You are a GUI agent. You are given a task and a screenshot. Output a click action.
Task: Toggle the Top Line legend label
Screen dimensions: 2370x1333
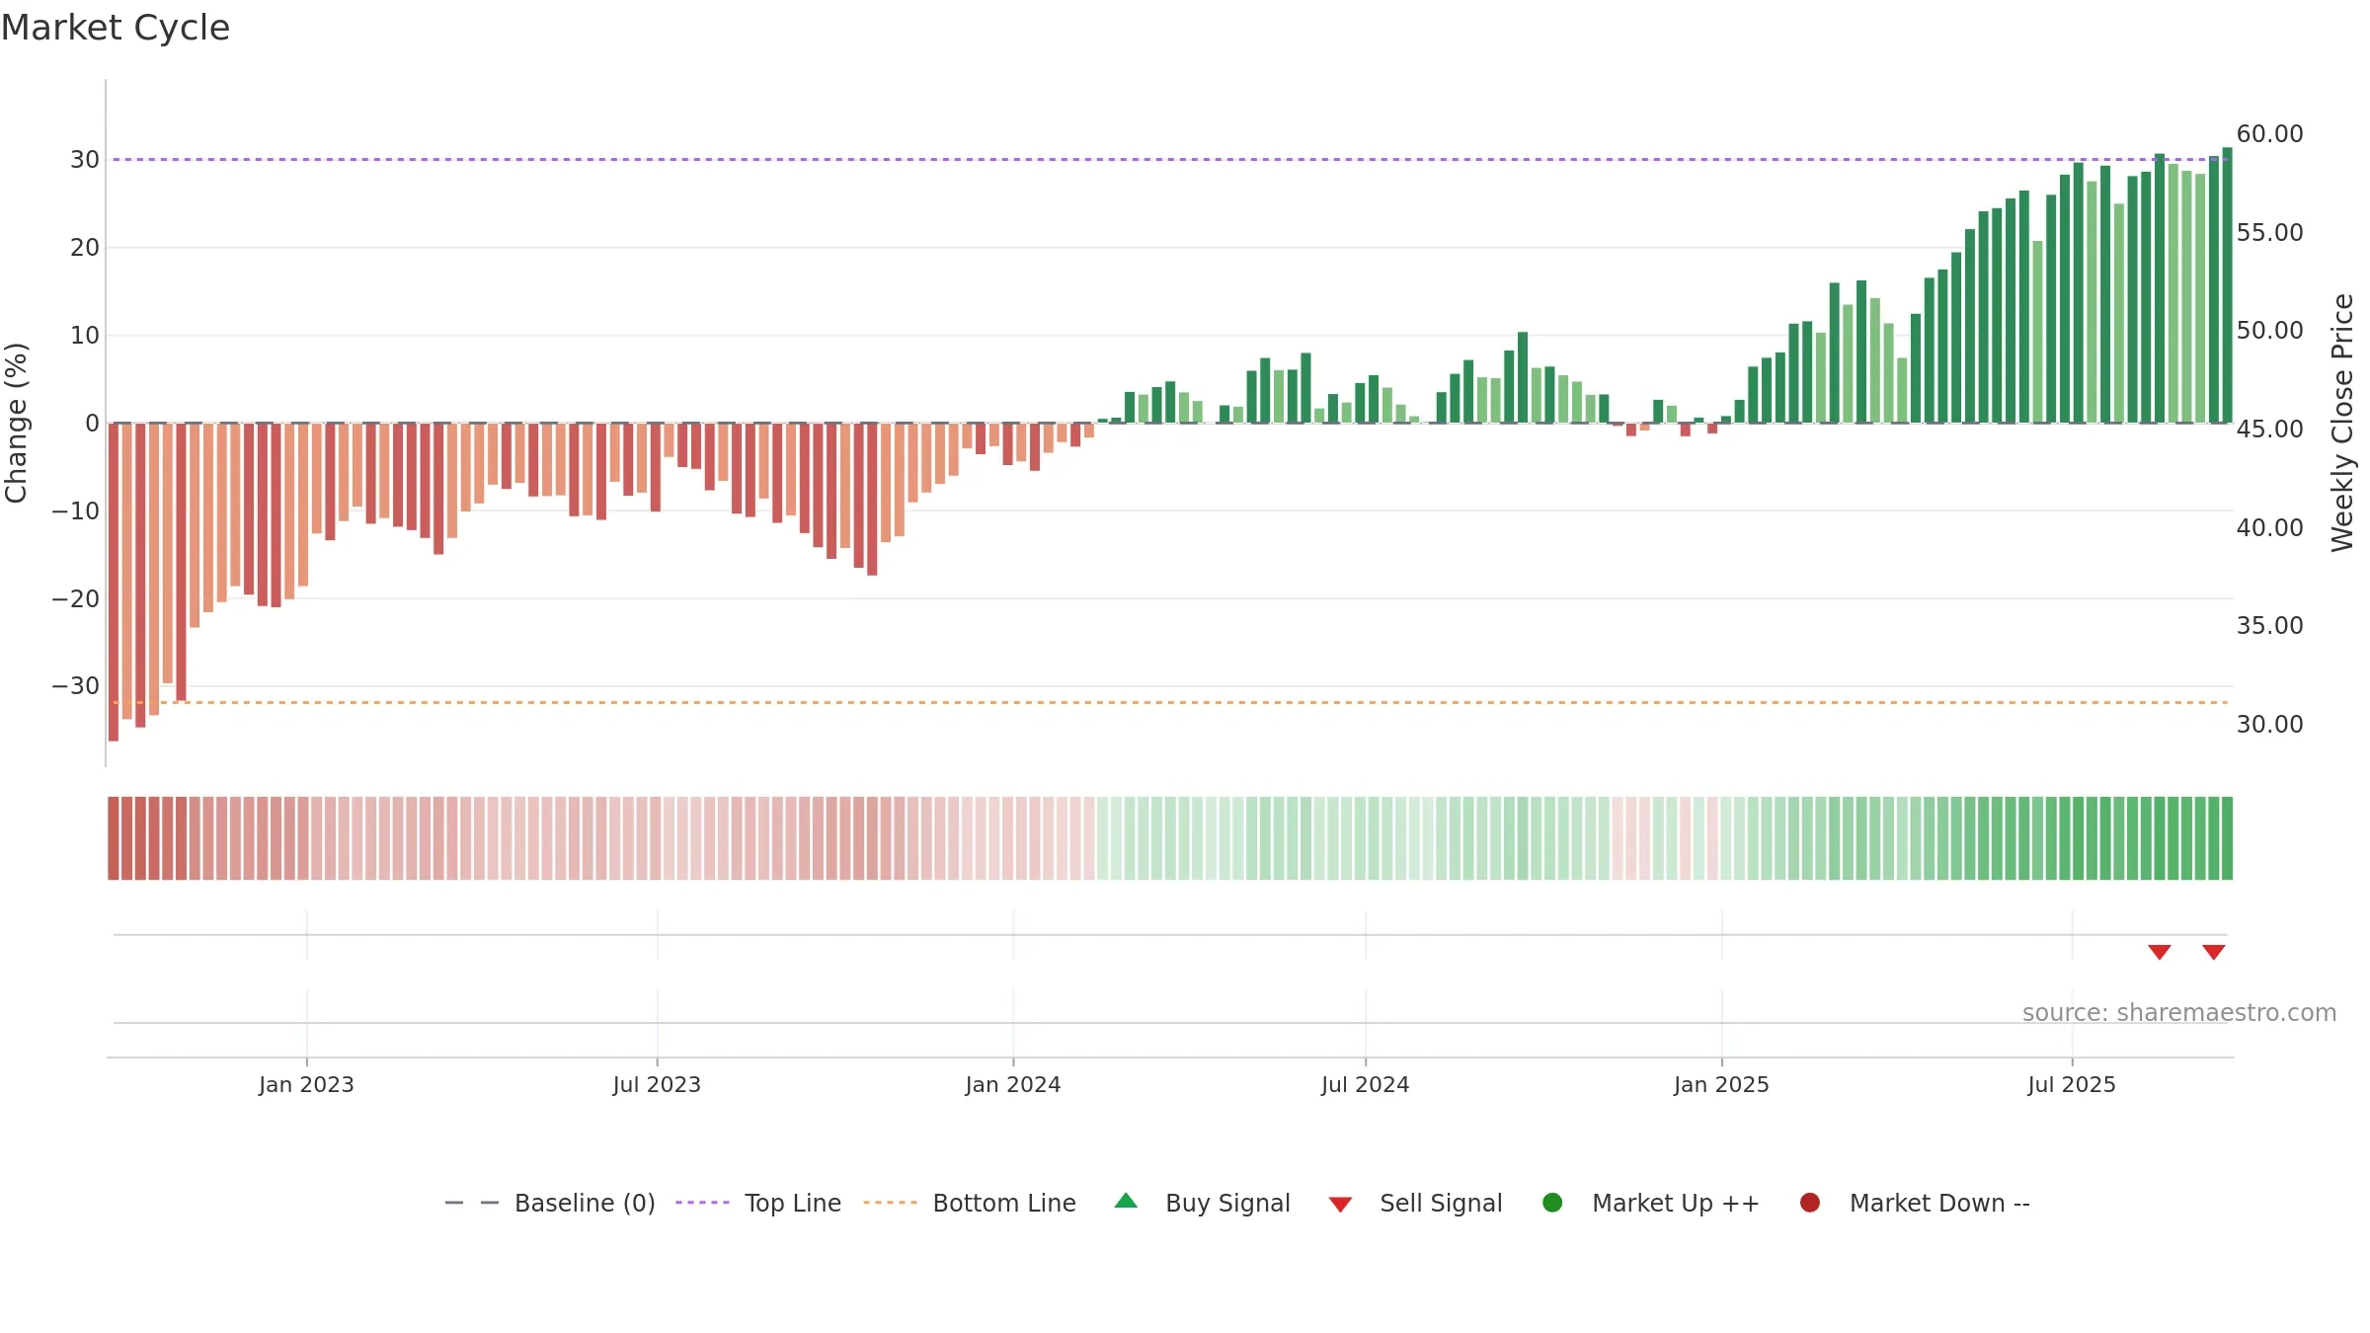click(x=793, y=1204)
